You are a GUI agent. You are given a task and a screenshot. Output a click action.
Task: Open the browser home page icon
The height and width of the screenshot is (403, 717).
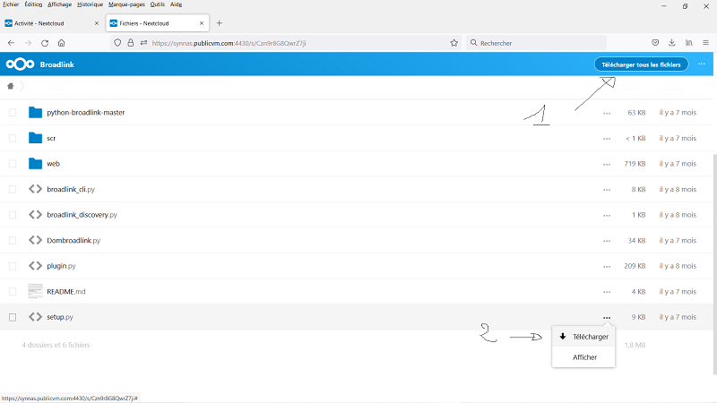(x=61, y=43)
